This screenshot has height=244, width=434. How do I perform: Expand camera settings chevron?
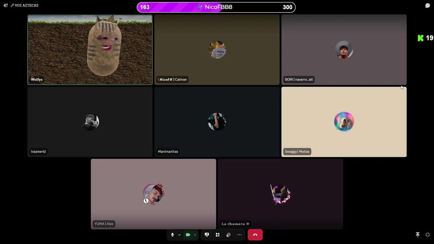pos(195,235)
